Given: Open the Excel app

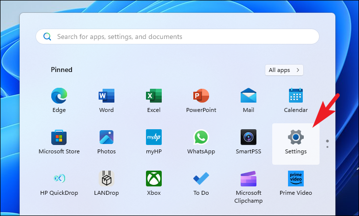Looking at the screenshot, I should pos(154,100).
